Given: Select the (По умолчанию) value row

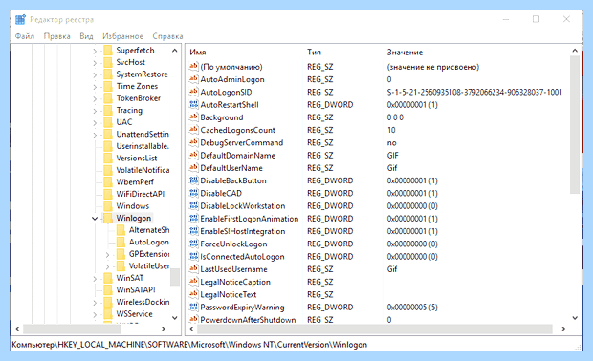Looking at the screenshot, I should 231,67.
